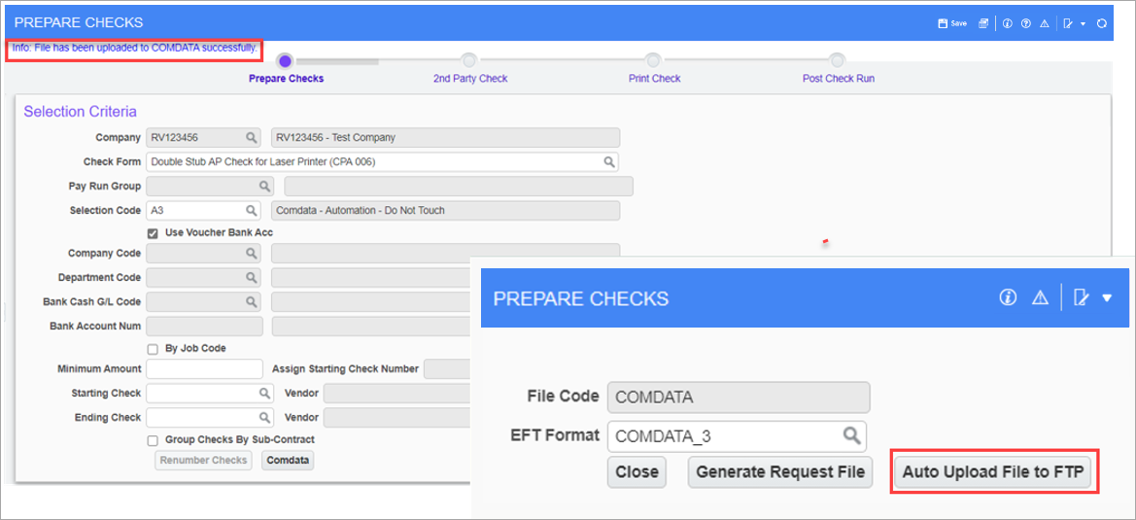Click the Close button in the popup

tap(637, 472)
